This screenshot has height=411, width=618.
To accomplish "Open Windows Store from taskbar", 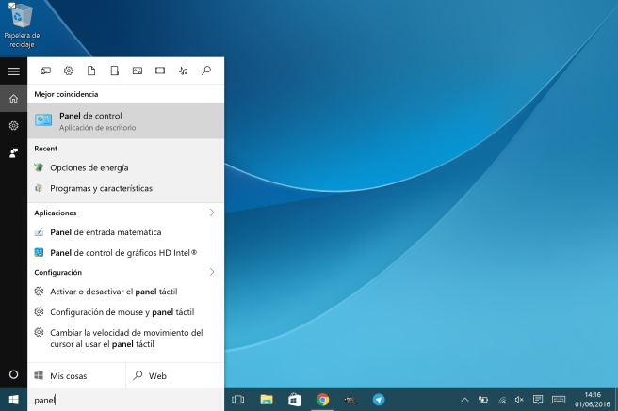I will coord(295,400).
